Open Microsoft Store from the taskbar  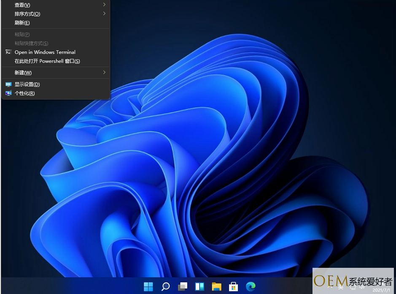tap(233, 287)
